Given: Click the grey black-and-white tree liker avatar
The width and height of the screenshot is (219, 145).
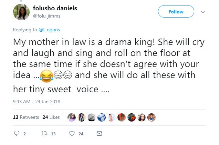Looking at the screenshot, I should tap(91, 117).
